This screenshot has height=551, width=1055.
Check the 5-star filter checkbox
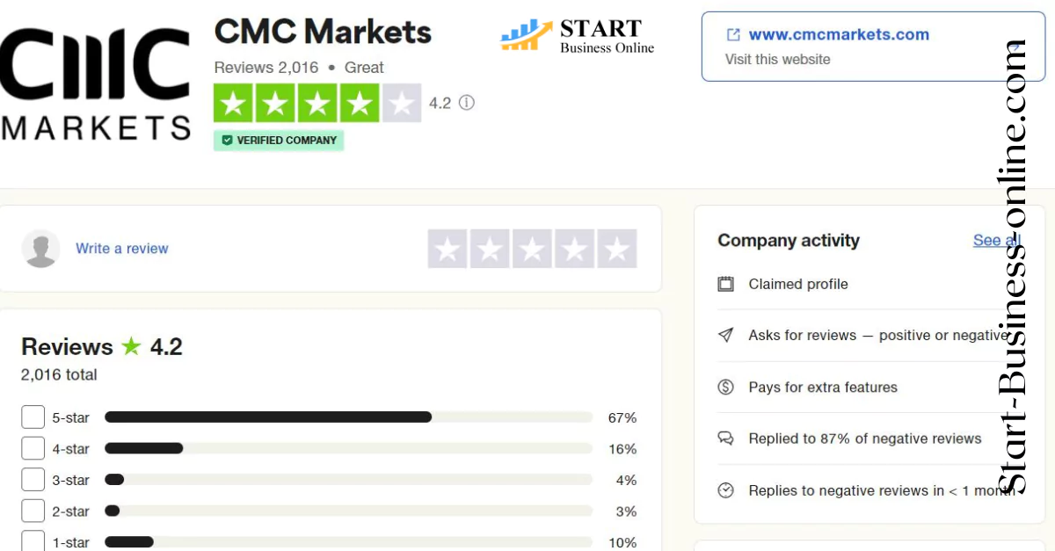point(33,417)
